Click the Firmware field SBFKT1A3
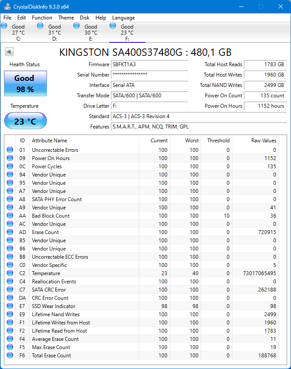The width and height of the screenshot is (291, 369). point(150,64)
